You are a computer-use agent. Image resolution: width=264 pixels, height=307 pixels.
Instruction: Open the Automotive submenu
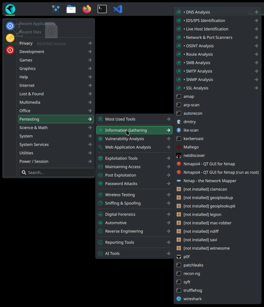134,223
